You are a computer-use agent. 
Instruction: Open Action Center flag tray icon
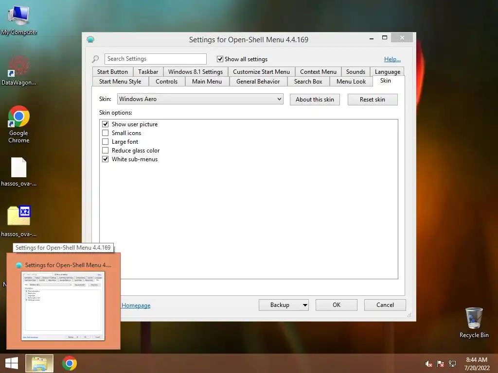440,364
